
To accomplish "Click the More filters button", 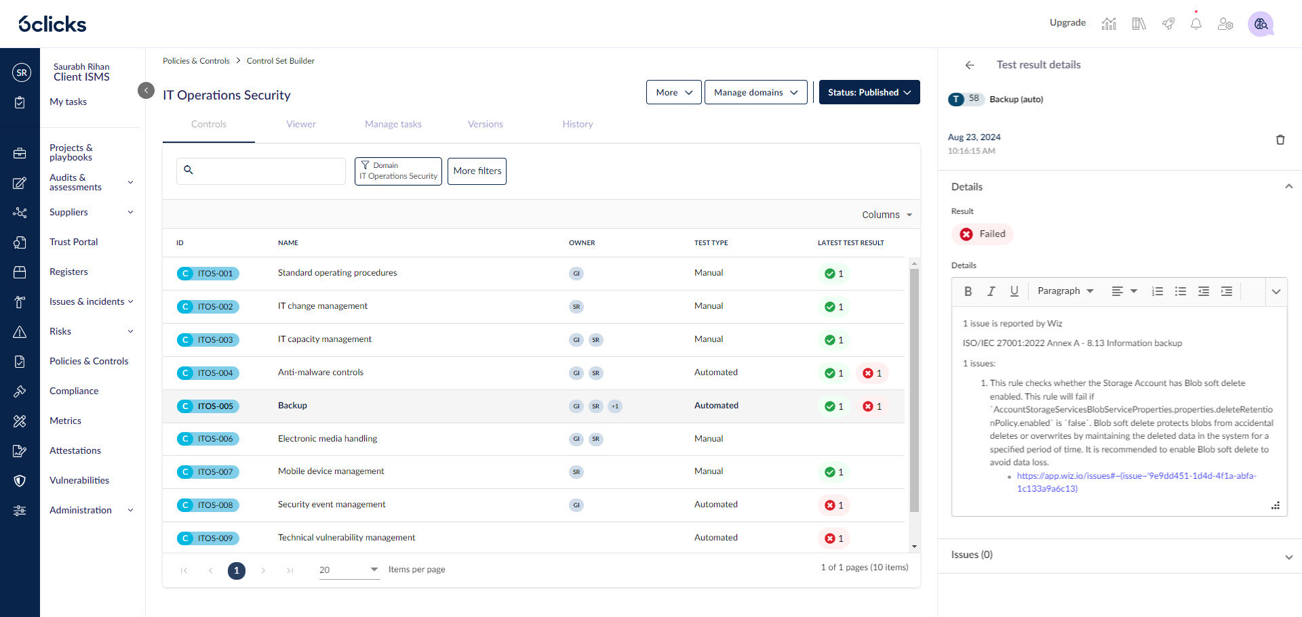I will [x=477, y=171].
